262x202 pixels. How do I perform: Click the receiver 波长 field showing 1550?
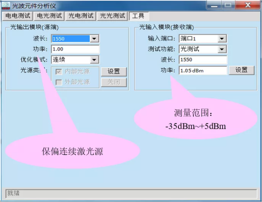pyautogui.click(x=203, y=60)
